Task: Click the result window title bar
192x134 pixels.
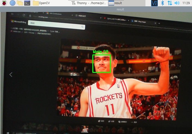Action: coord(96,9)
